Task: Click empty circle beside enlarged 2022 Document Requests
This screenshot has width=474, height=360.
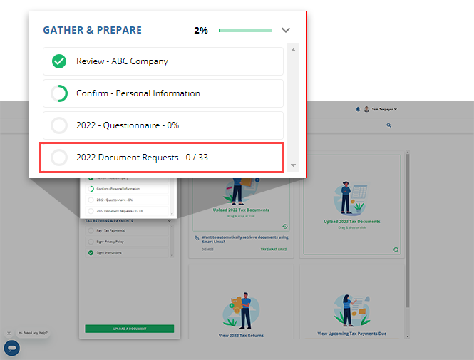Action: click(59, 158)
